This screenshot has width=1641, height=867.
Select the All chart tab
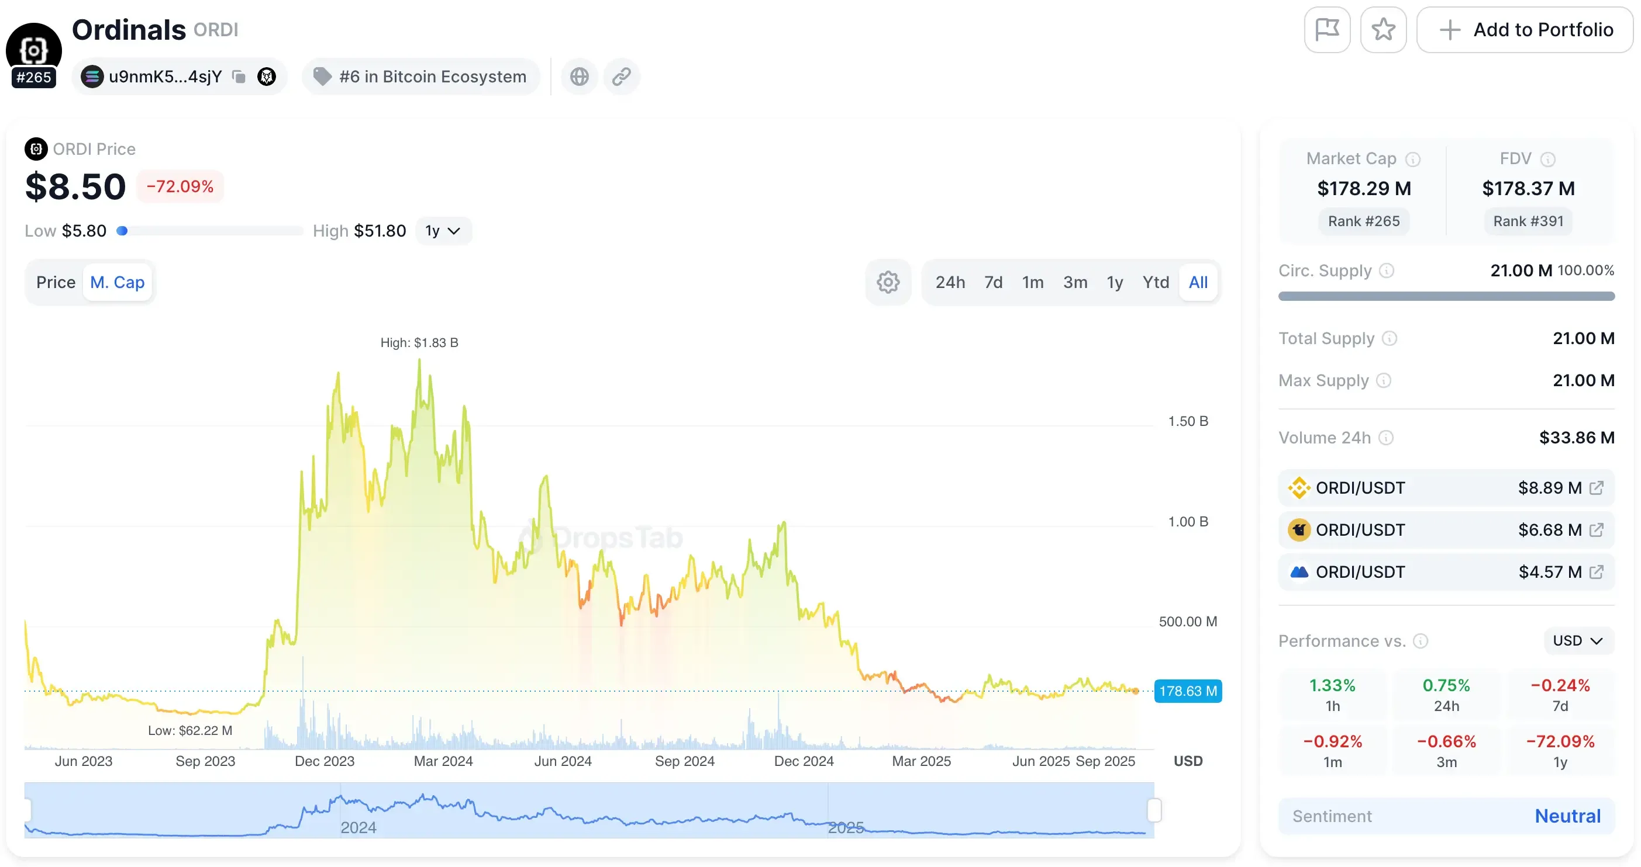(1198, 282)
